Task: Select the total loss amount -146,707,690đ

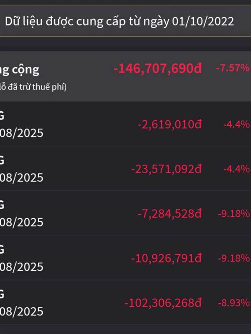Action: tap(158, 68)
